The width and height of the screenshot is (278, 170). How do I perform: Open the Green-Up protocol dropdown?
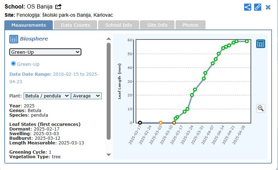[x=45, y=52]
